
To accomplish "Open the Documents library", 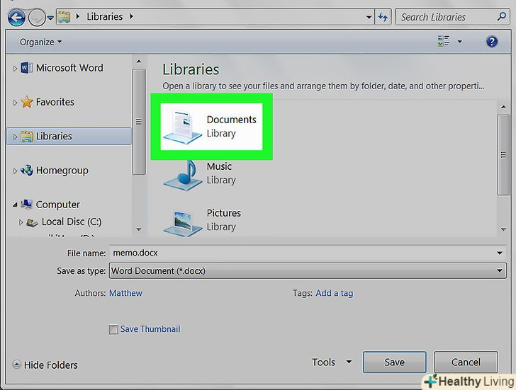I will 211,127.
